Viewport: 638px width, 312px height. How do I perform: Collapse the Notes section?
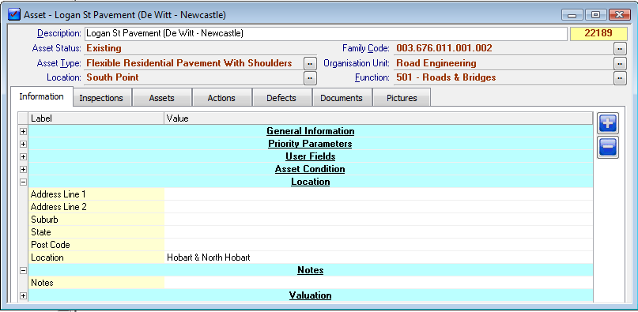pyautogui.click(x=23, y=270)
